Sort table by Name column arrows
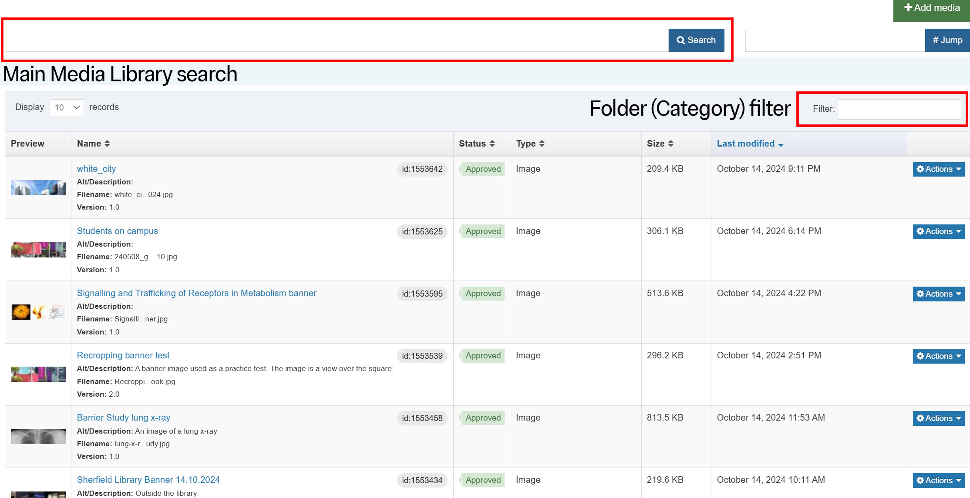This screenshot has height=498, width=970. click(x=107, y=144)
